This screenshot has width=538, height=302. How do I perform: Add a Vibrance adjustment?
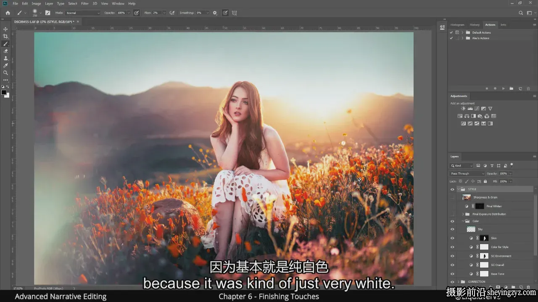490,109
